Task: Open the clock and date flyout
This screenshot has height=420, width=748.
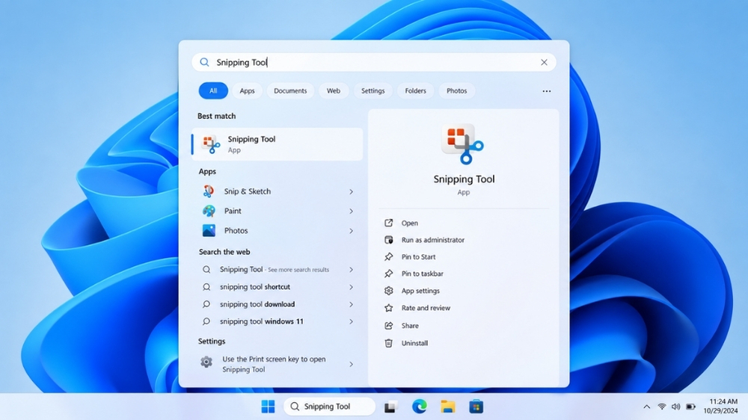Action: tap(720, 407)
